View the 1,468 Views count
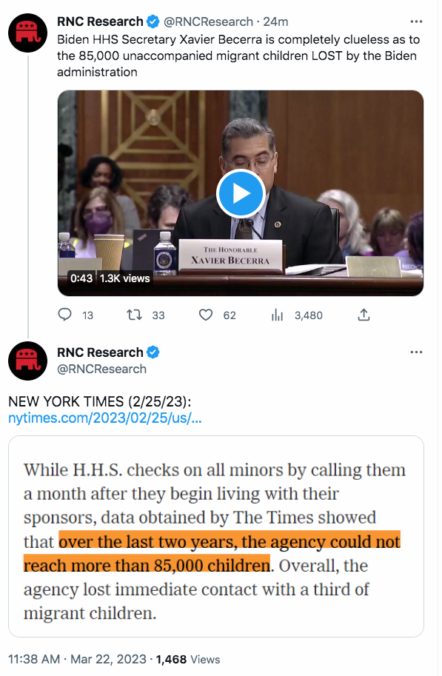This screenshot has height=676, width=442. (187, 659)
